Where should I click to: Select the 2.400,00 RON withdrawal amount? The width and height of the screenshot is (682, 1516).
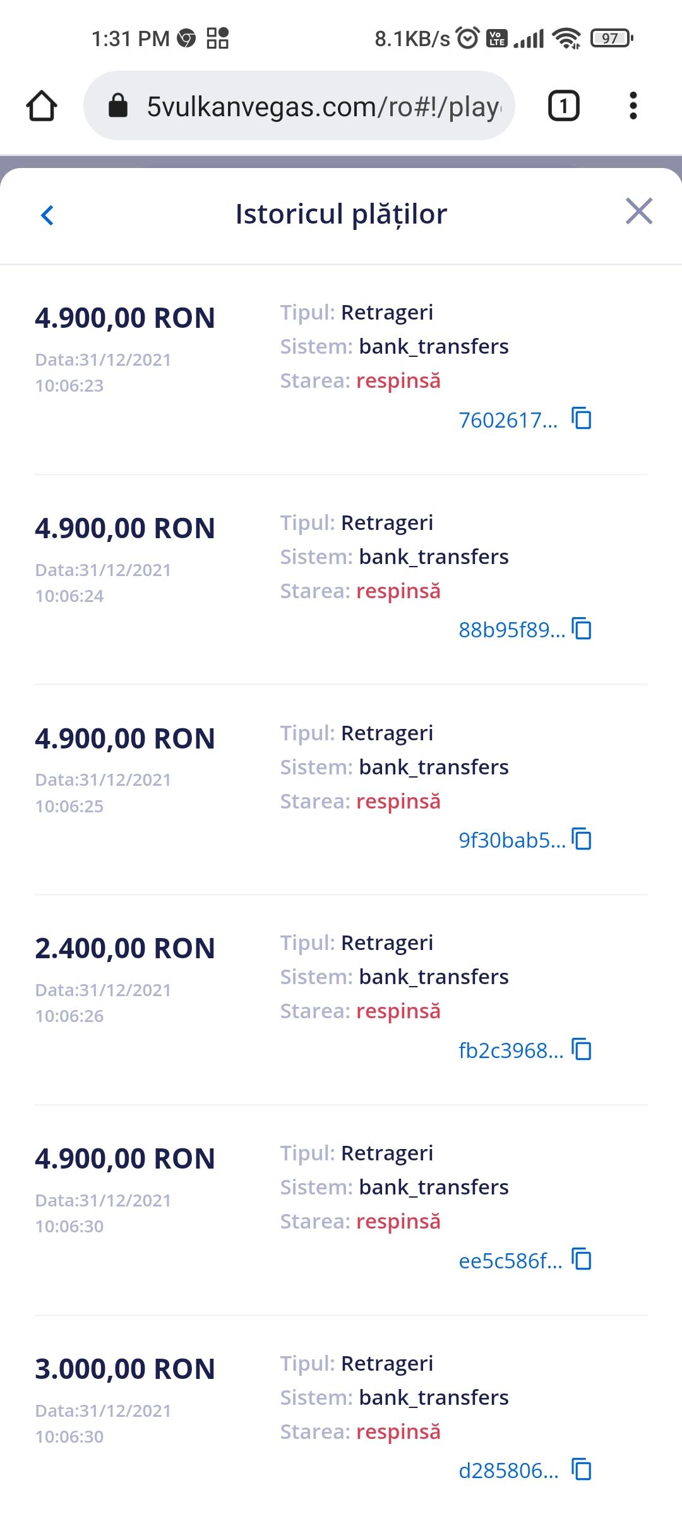(125, 949)
